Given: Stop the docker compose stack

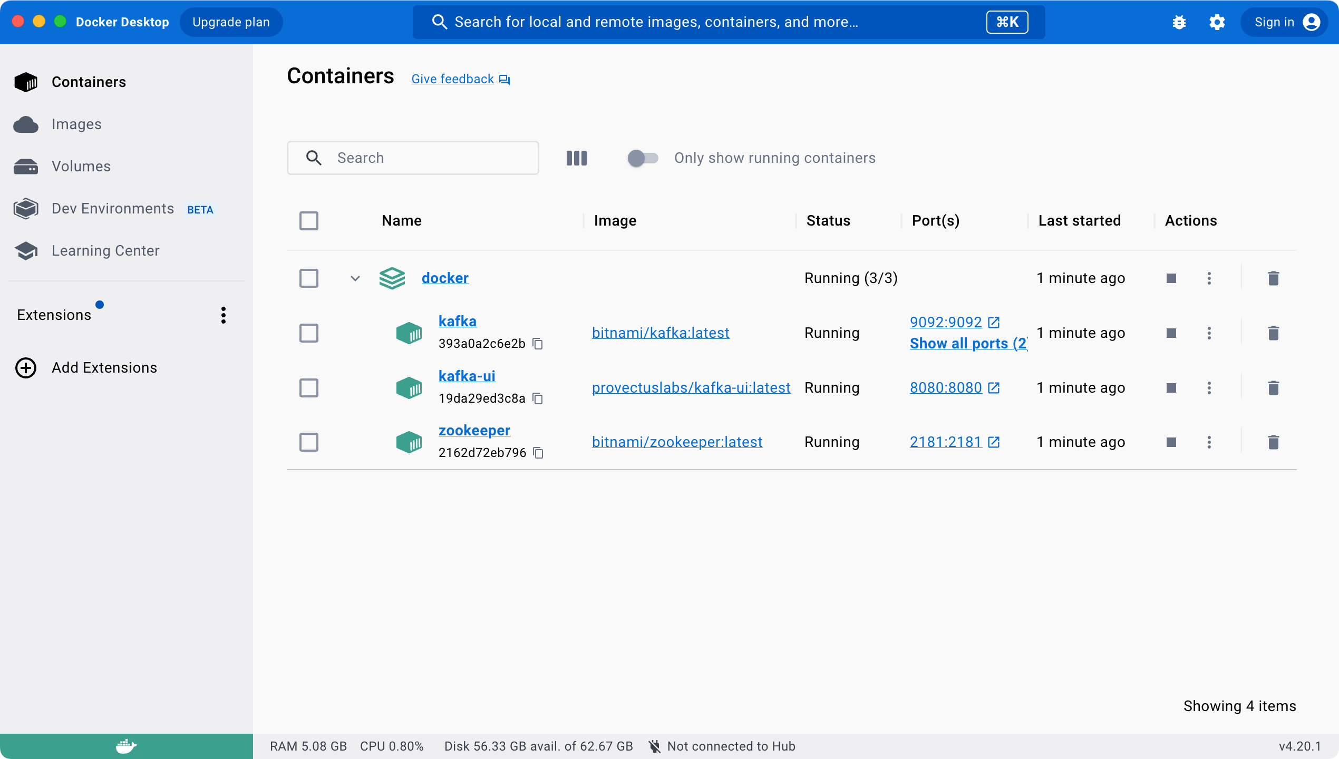Looking at the screenshot, I should click(x=1171, y=278).
